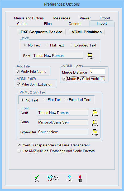The width and height of the screenshot is (124, 191).
Task: Start context-sensitive help with C-S Help icon
Action: pos(53,178)
